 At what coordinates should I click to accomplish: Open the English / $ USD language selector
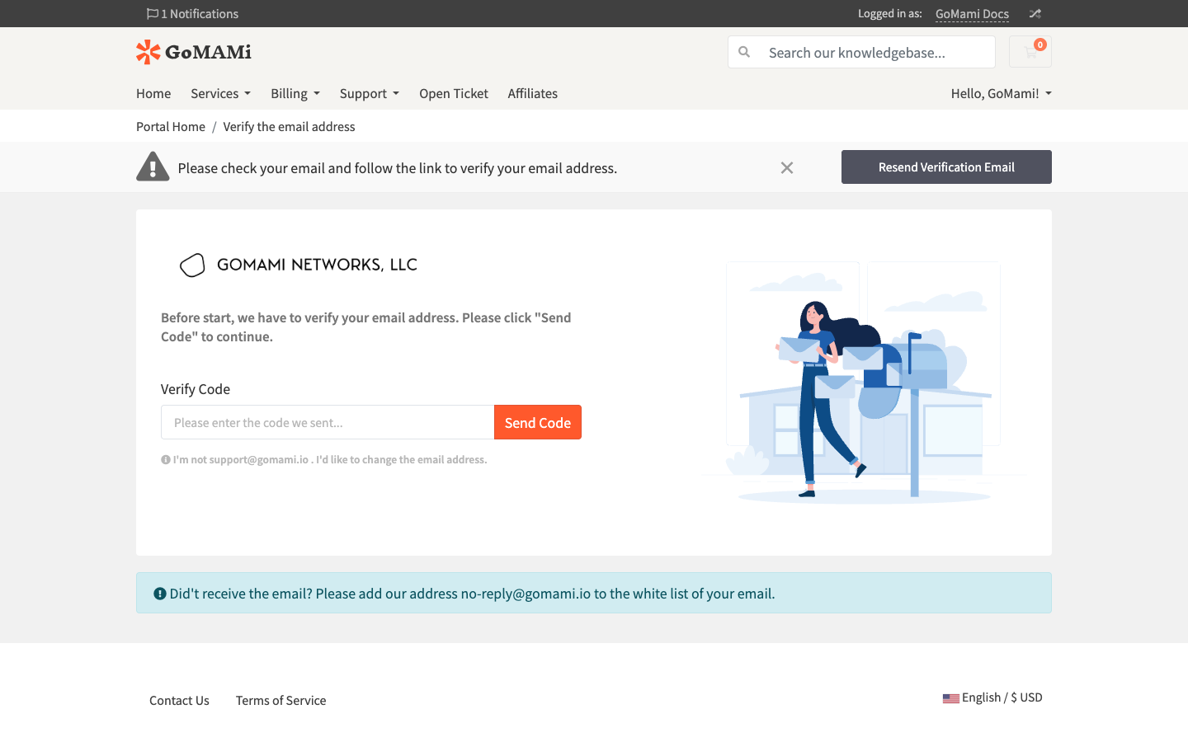point(992,697)
